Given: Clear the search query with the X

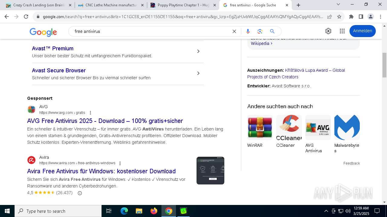Looking at the screenshot, I should (234, 31).
